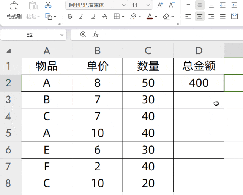Toggle Italic formatting

[x=81, y=17]
